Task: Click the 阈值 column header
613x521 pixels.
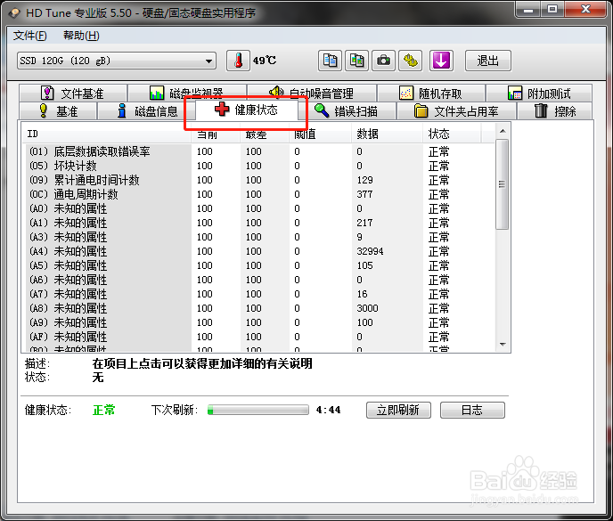Action: pyautogui.click(x=321, y=134)
